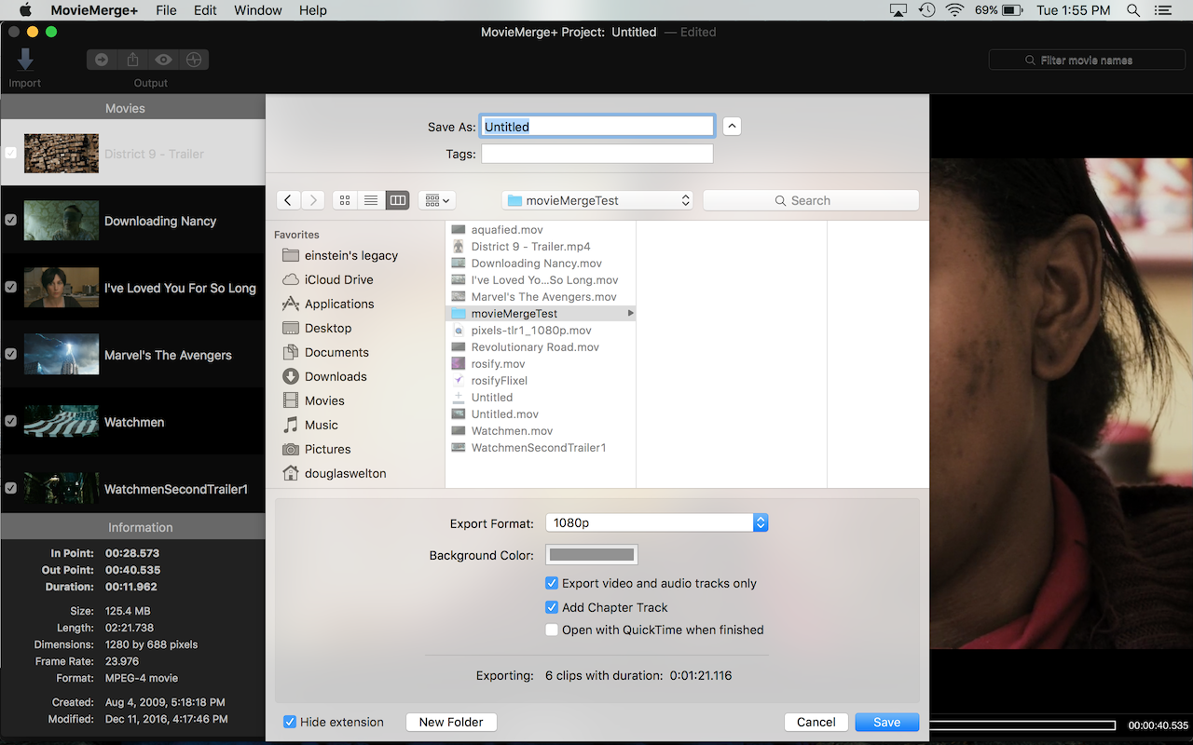Open Wi-Fi status menu
Screen dimensions: 1193x745
tap(954, 10)
